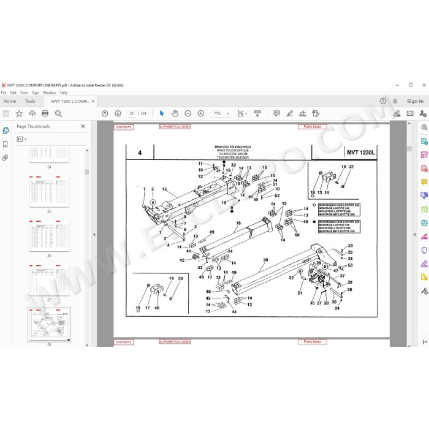Open notifications bell
The width and height of the screenshot is (429, 429).
click(395, 101)
